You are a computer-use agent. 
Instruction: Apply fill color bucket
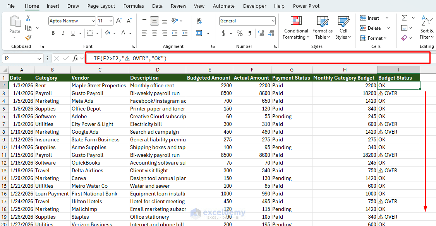108,33
